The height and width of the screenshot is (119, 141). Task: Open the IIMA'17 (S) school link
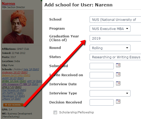pos(8,87)
